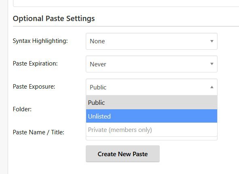Click the Never value in Paste Expiration
Viewport: 239px width, 174px height.
(98, 64)
